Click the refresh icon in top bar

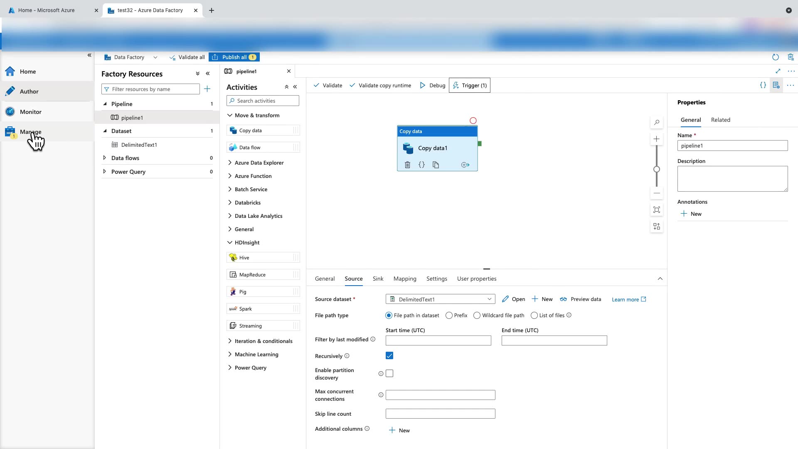tap(775, 57)
